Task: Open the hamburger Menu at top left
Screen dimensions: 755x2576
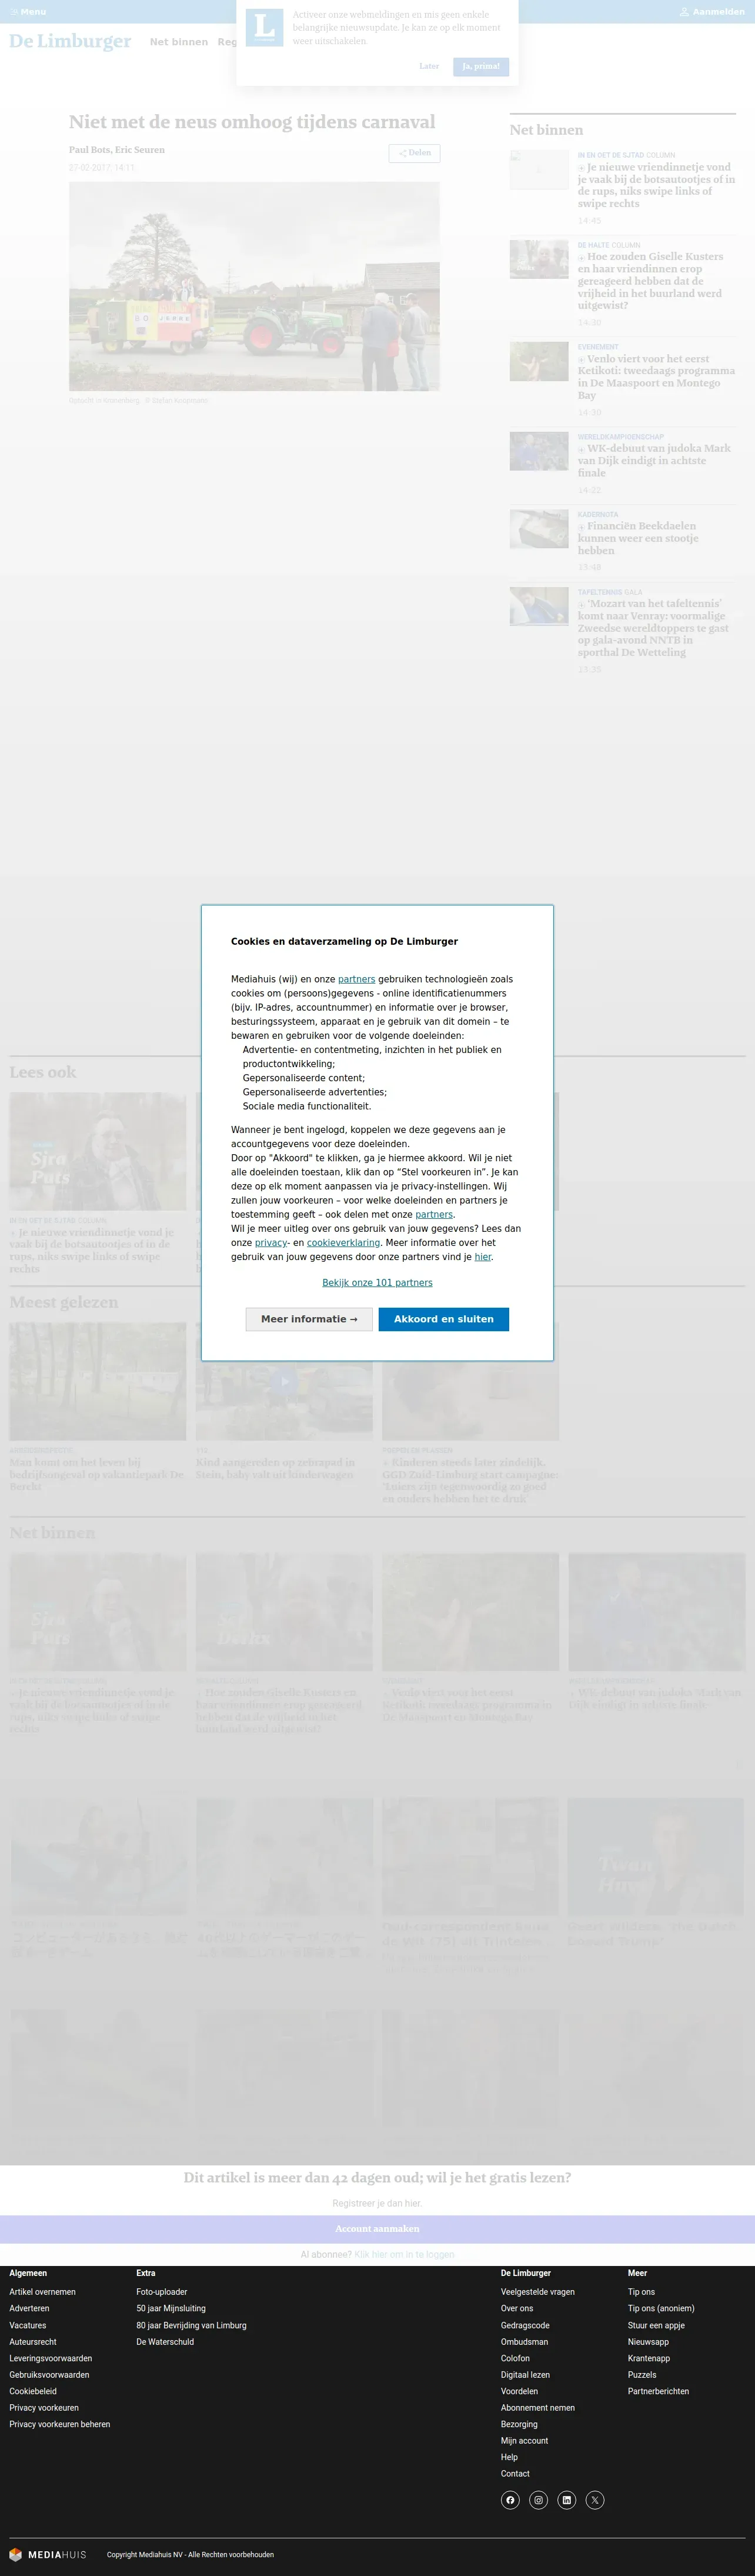Action: pos(28,12)
